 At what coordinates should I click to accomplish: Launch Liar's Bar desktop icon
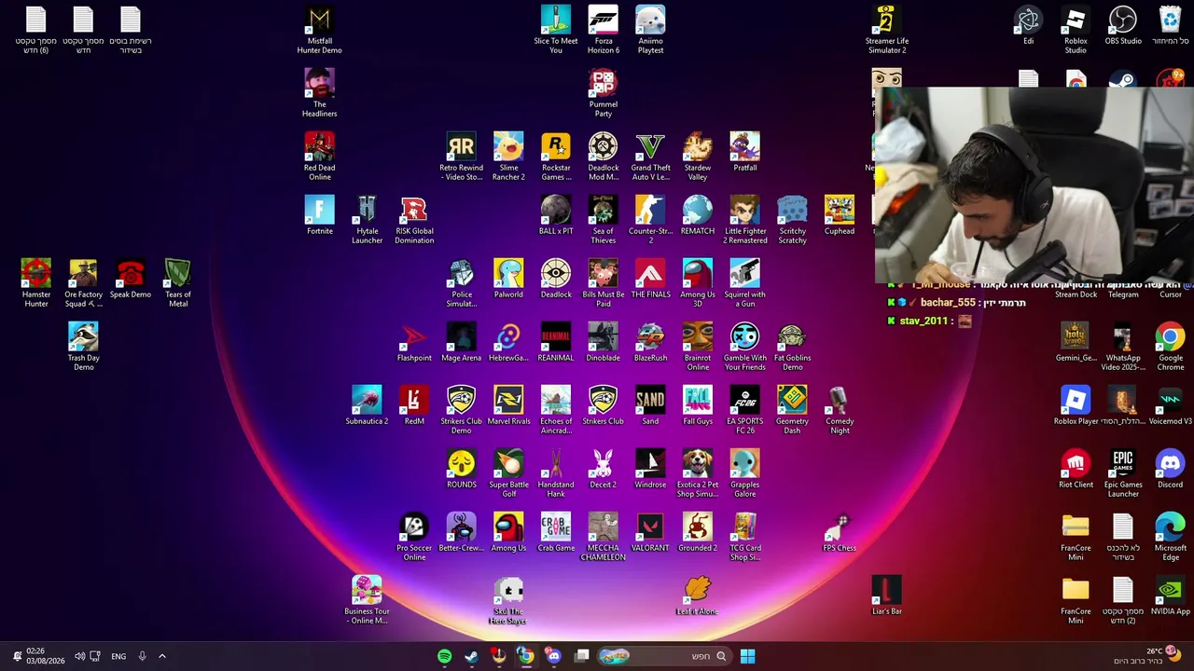point(886,596)
